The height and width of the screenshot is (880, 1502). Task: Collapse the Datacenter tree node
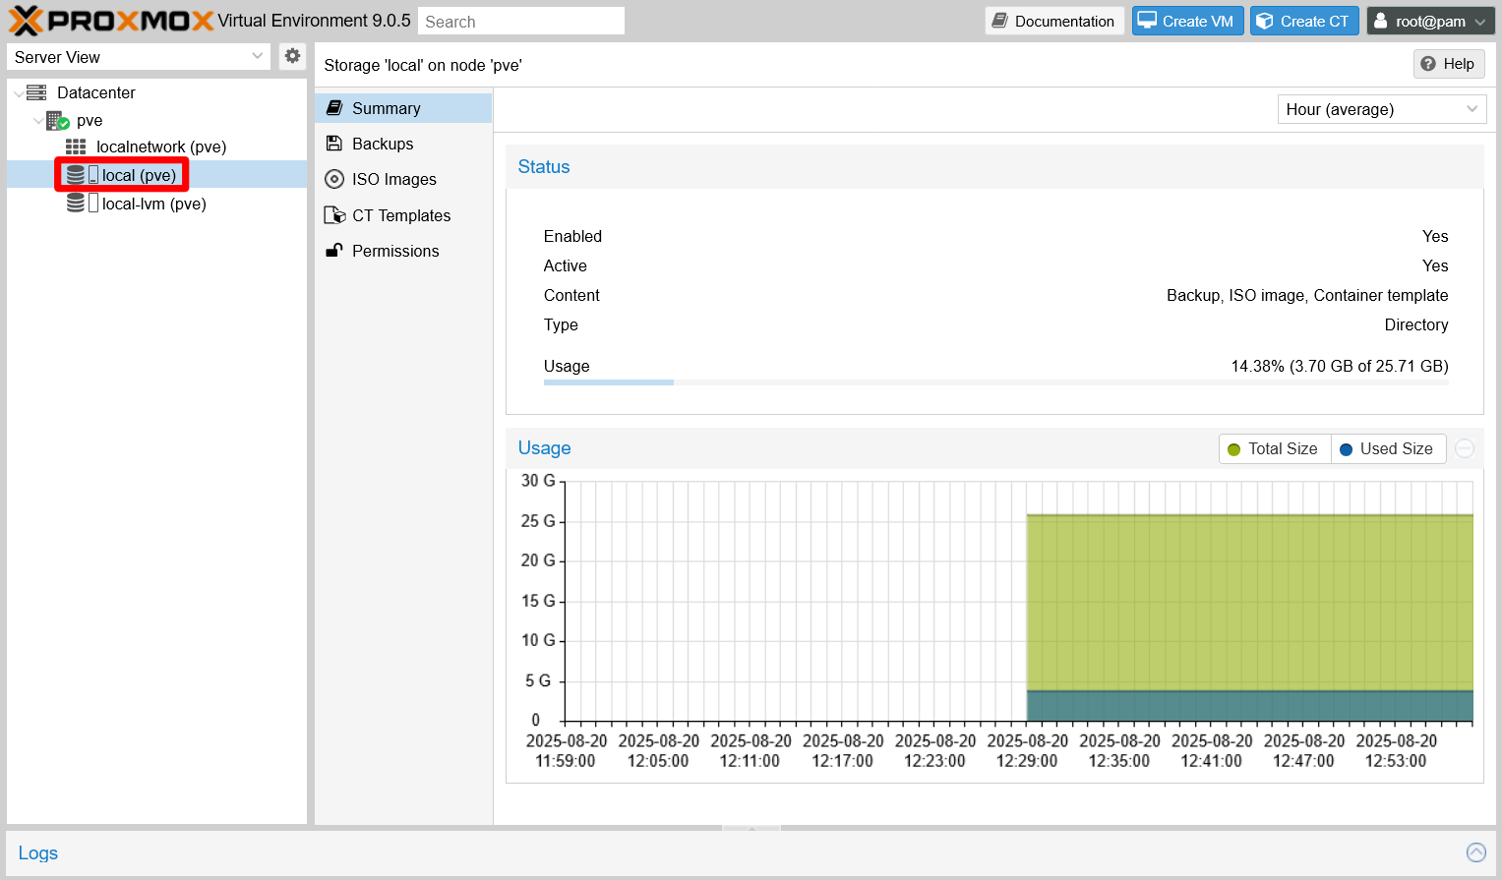[19, 93]
